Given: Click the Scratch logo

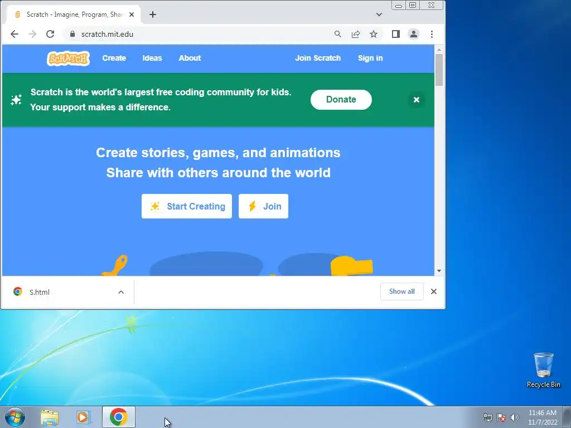Looking at the screenshot, I should 68,58.
